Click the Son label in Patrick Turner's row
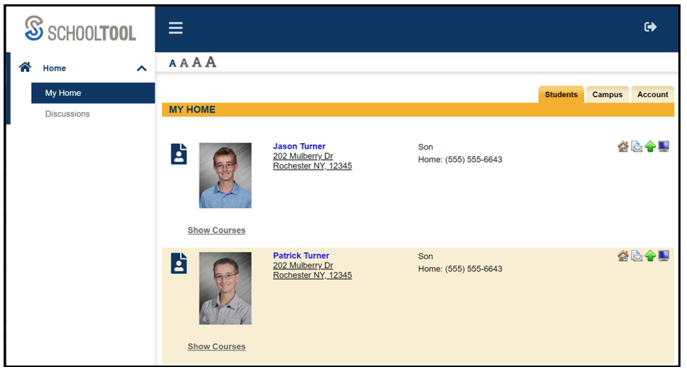 click(x=425, y=256)
